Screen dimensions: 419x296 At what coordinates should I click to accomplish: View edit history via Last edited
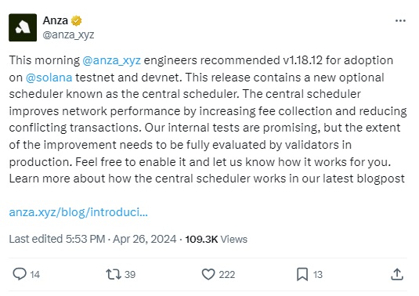pyautogui.click(x=35, y=239)
